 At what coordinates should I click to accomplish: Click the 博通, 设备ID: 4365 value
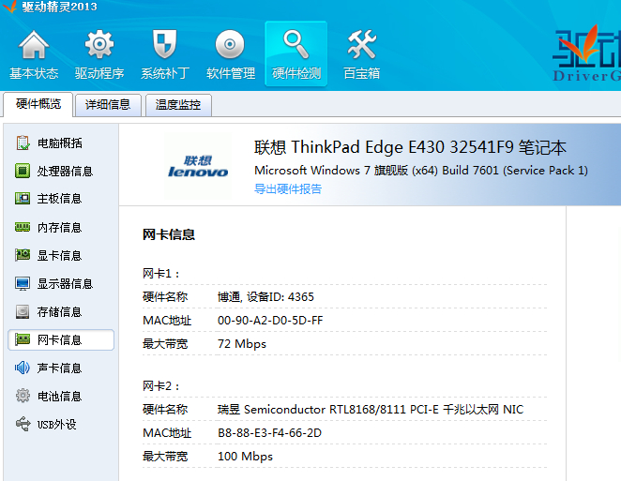[x=265, y=297]
